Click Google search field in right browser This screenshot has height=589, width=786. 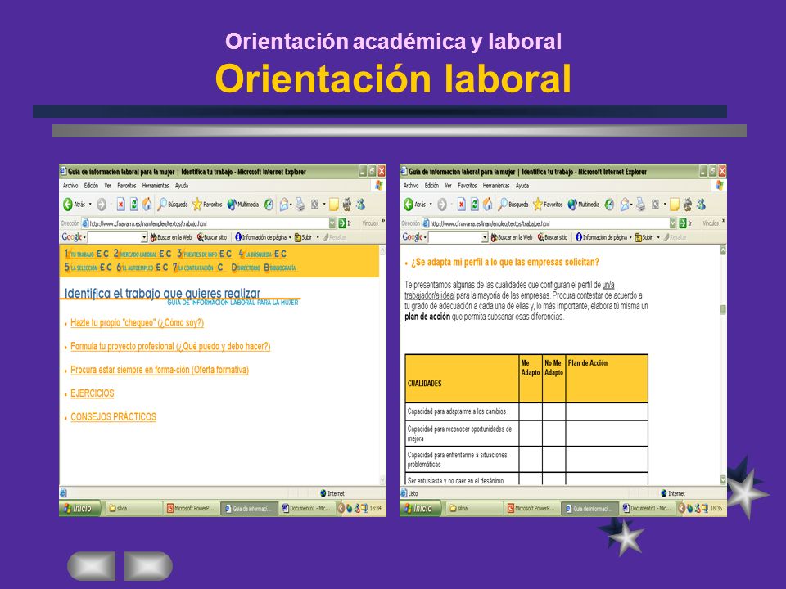tap(458, 237)
